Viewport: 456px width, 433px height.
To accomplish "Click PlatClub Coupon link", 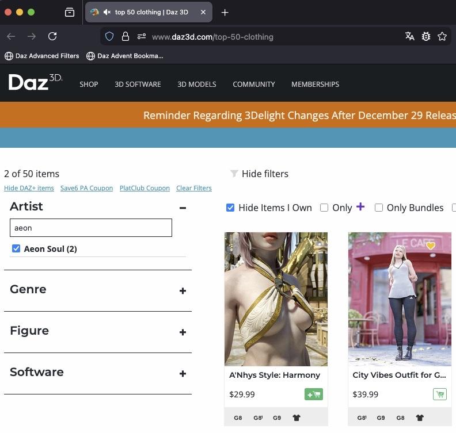I will [x=145, y=188].
